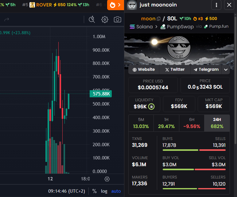Click the FDV $569K box
237x197 pixels.
(x=179, y=104)
